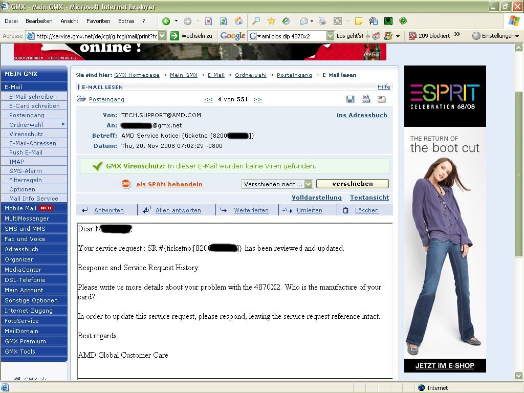Open the Hilfe link
This screenshot has height=393, width=524.
point(384,87)
